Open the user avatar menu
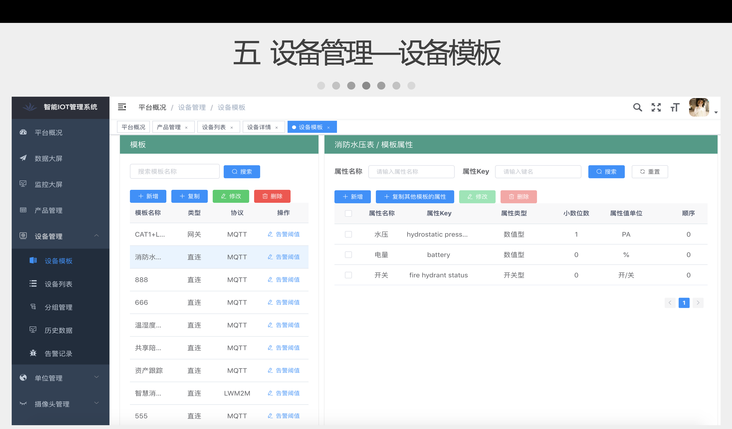 coord(699,107)
